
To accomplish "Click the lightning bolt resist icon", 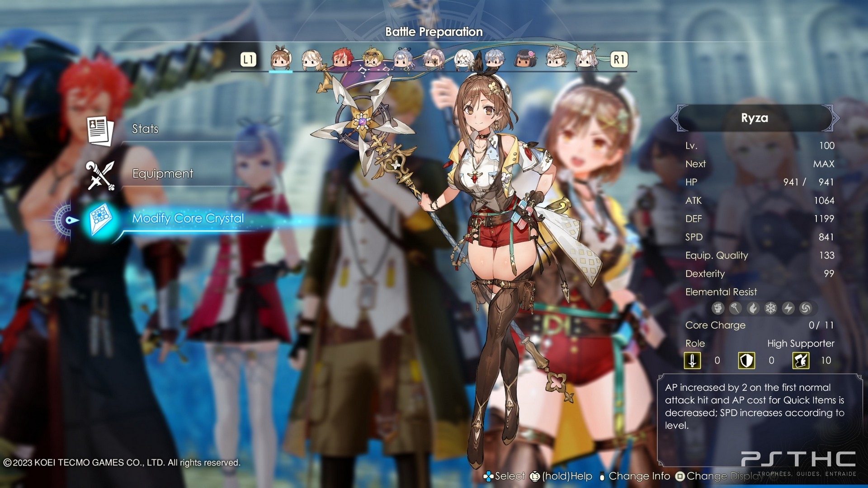I will pyautogui.click(x=788, y=308).
